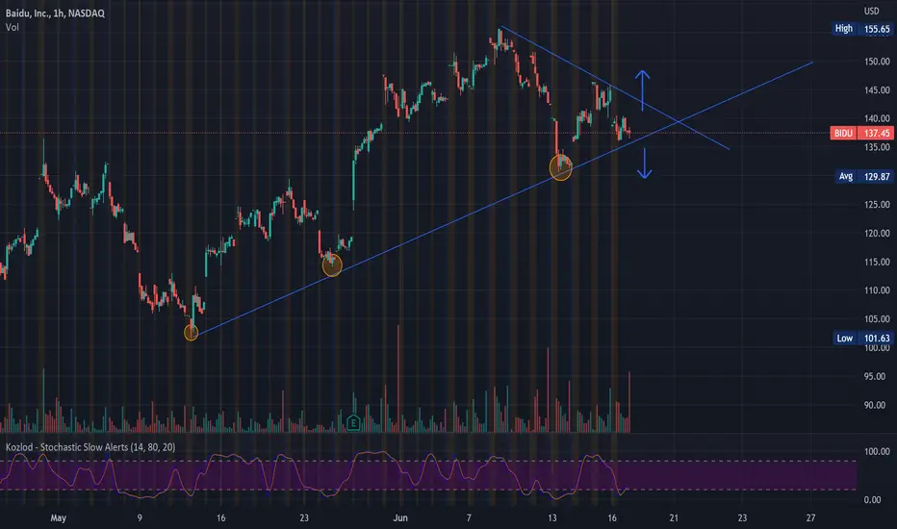Click the 120.00 price scale value
This screenshot has width=897, height=529.
(877, 234)
